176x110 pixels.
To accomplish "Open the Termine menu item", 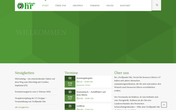I will click(95, 6).
